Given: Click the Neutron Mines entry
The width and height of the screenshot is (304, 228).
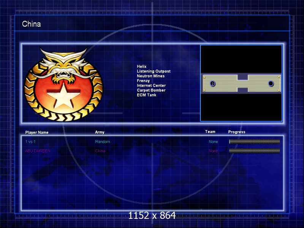Looking at the screenshot, I should point(150,76).
